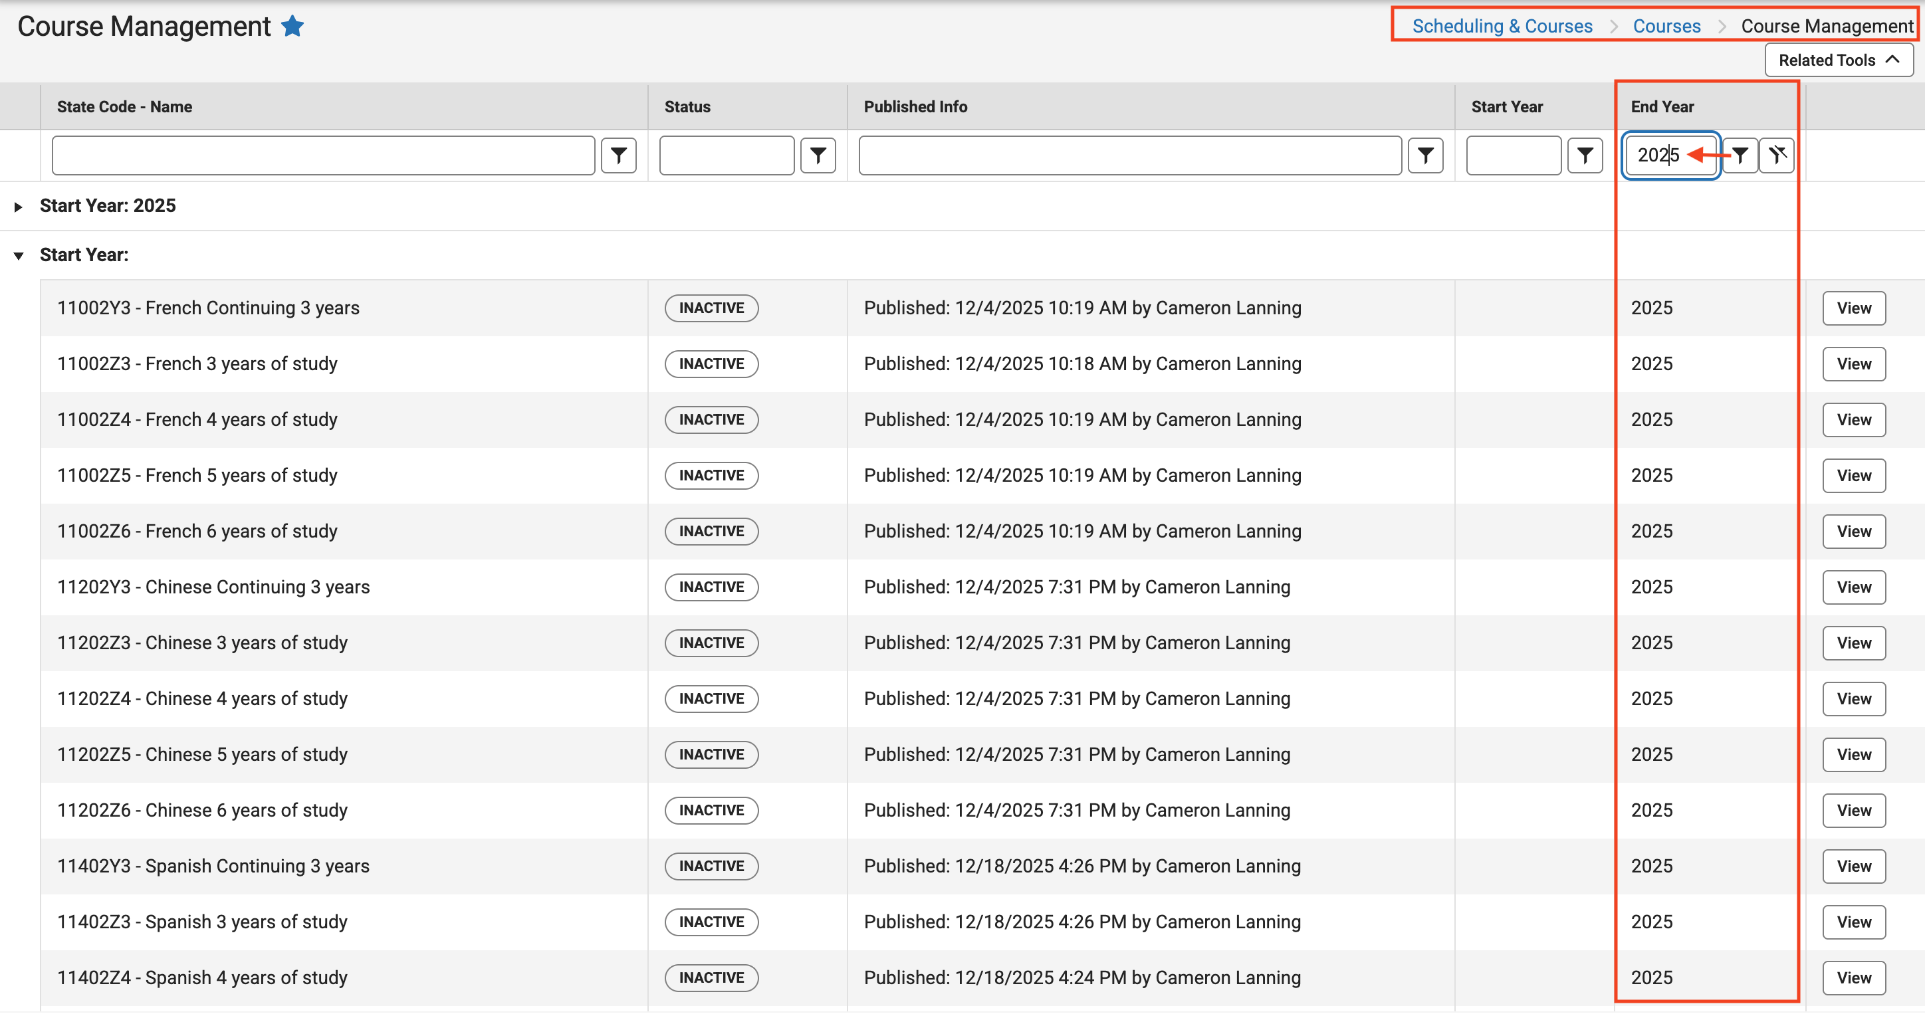This screenshot has width=1925, height=1014.
Task: Click the favorite star next to Course Management
Action: click(x=292, y=26)
